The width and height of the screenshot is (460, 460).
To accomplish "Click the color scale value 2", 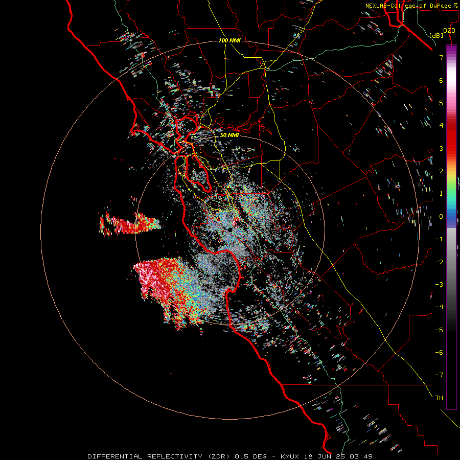I will [x=441, y=171].
